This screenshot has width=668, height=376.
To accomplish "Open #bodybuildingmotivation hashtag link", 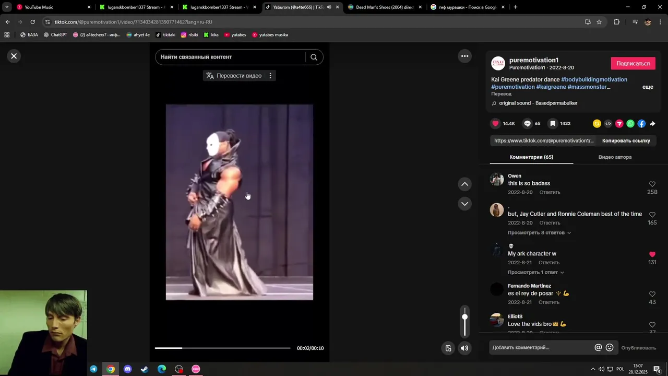I will coord(594,80).
